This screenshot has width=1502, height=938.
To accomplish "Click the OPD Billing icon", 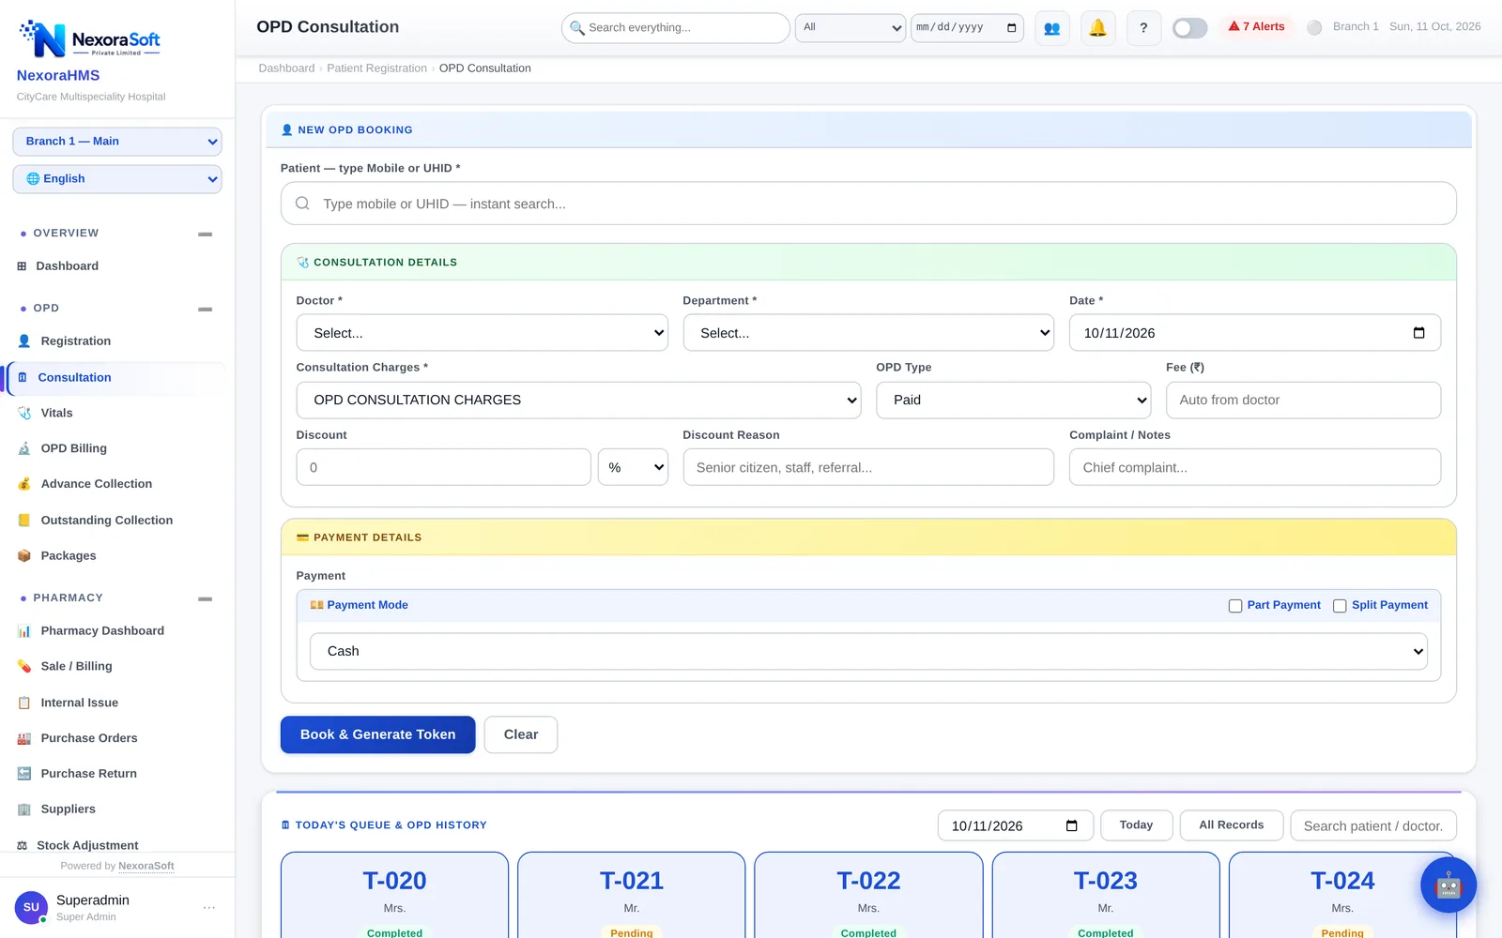I will pos(24,448).
